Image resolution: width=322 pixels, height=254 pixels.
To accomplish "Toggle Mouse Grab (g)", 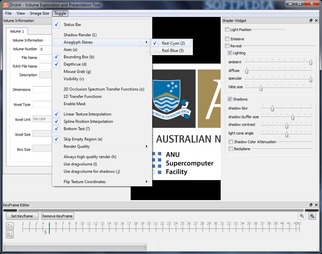I will click(102, 72).
